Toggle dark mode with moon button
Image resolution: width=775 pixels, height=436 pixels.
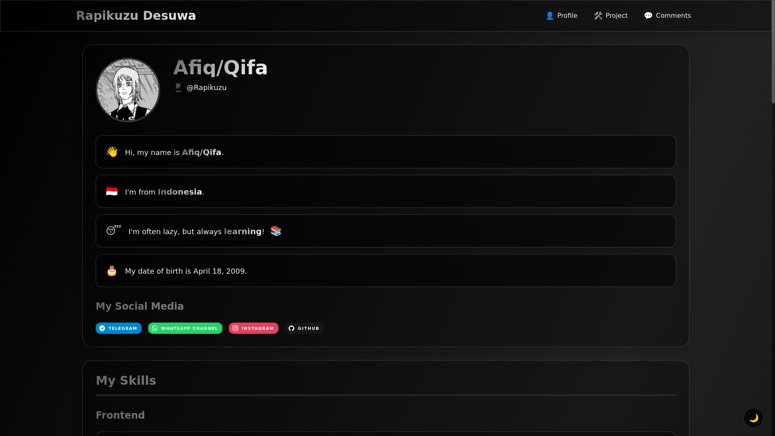point(753,418)
